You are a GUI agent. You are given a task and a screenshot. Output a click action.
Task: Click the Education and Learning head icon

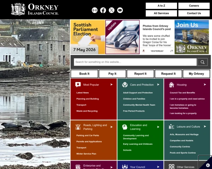pos(125,127)
